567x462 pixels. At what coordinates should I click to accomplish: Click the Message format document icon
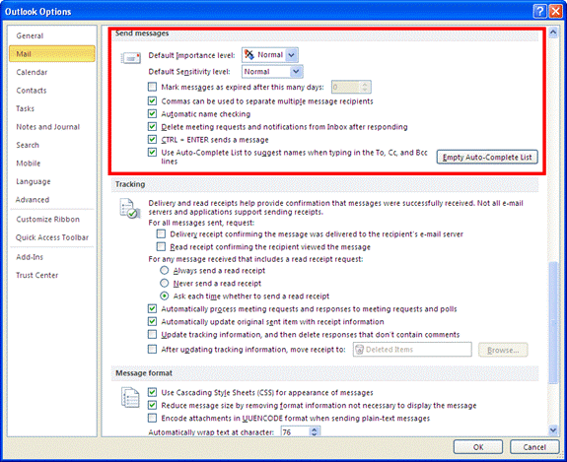click(130, 397)
